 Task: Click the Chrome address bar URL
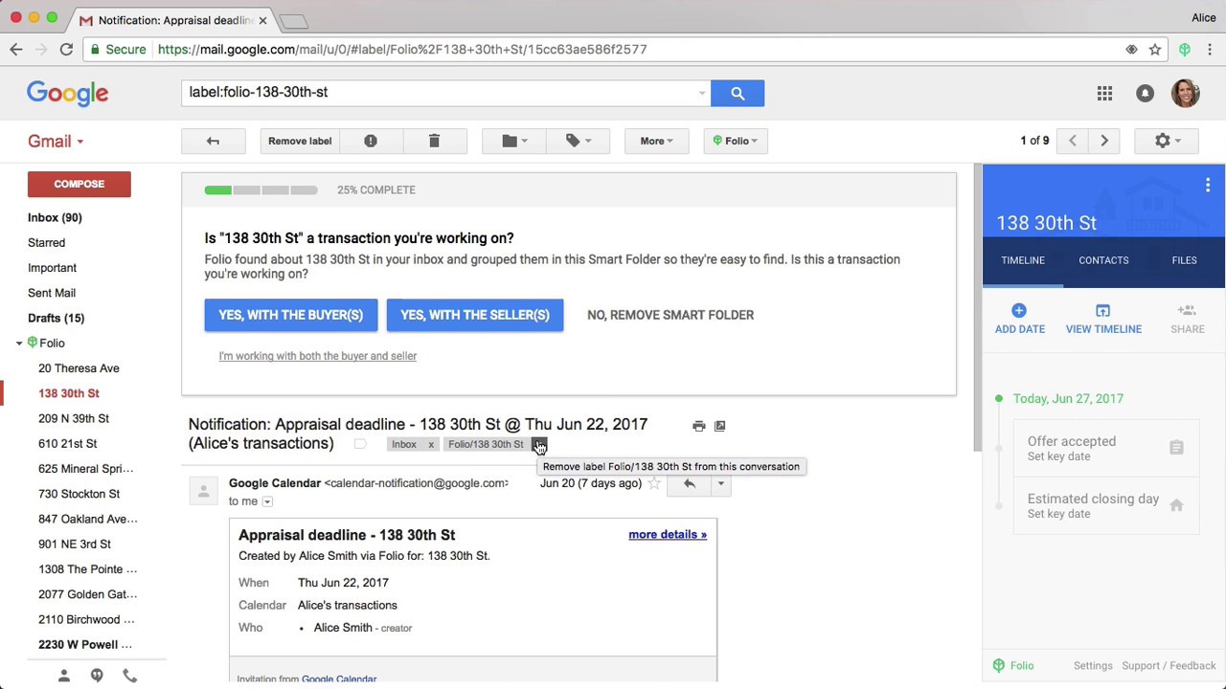402,49
